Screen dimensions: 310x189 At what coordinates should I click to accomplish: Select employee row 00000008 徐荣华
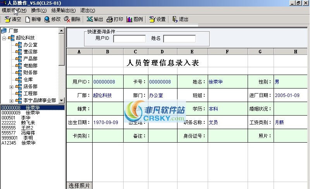pyautogui.click(x=33, y=107)
